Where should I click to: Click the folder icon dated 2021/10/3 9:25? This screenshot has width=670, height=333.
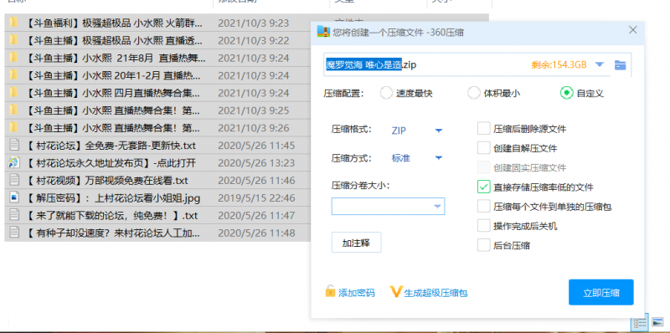click(14, 110)
